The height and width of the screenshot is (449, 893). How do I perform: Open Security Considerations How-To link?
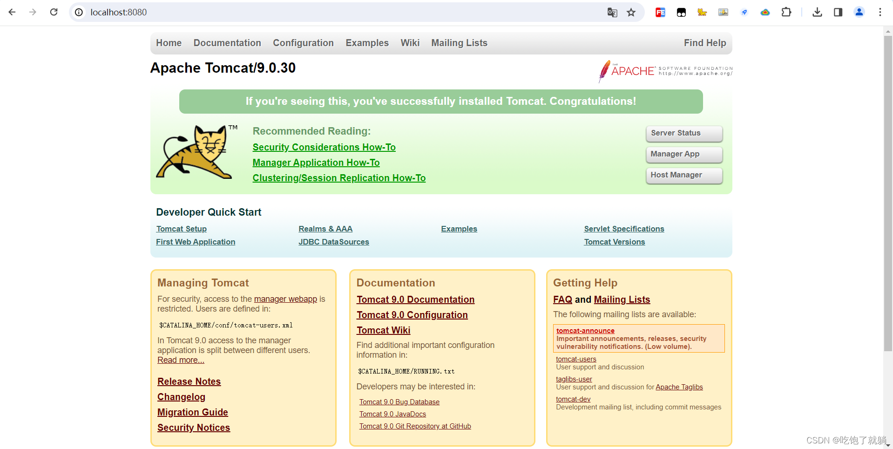point(324,147)
